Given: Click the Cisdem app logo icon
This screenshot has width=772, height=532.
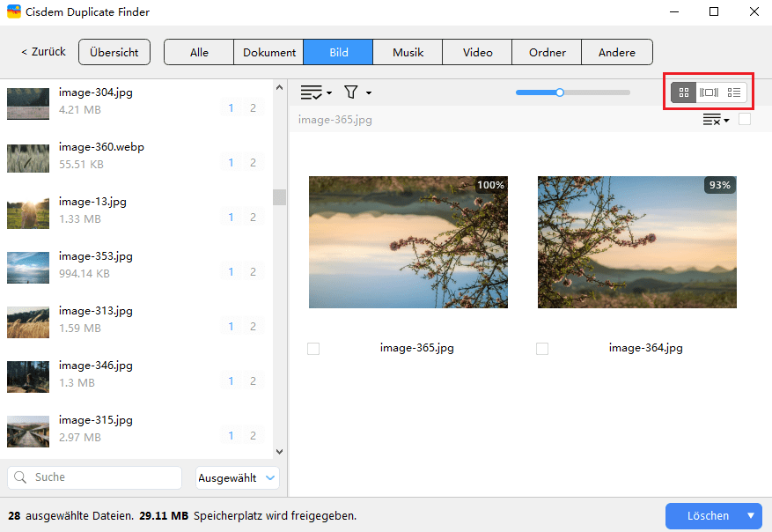Looking at the screenshot, I should click(15, 12).
